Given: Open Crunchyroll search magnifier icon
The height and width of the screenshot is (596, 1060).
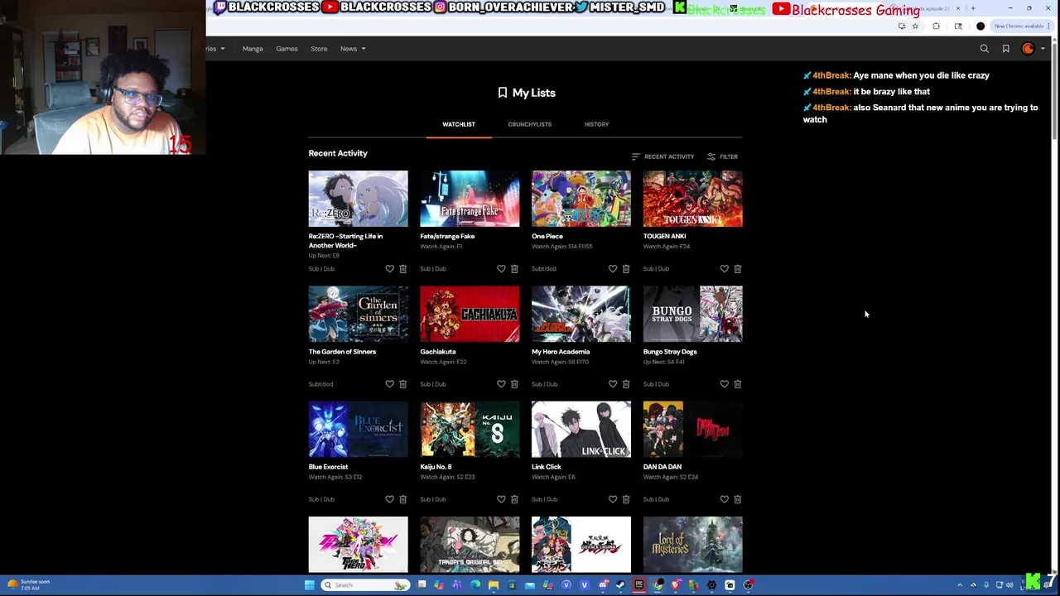Looking at the screenshot, I should (985, 49).
